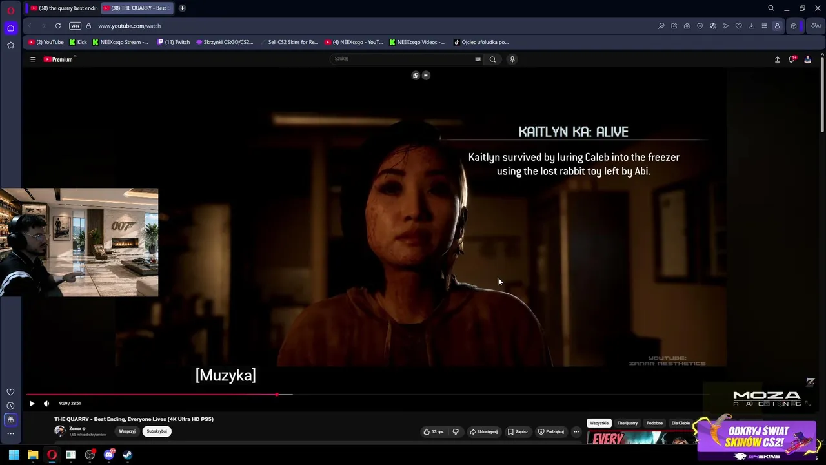Like the video with 13 tys.
Image resolution: width=826 pixels, height=465 pixels.
tap(434, 431)
